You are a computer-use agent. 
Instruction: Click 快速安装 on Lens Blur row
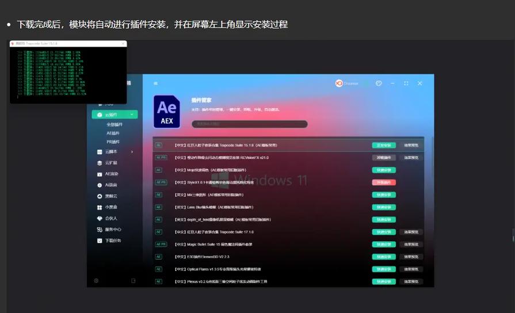click(x=384, y=207)
